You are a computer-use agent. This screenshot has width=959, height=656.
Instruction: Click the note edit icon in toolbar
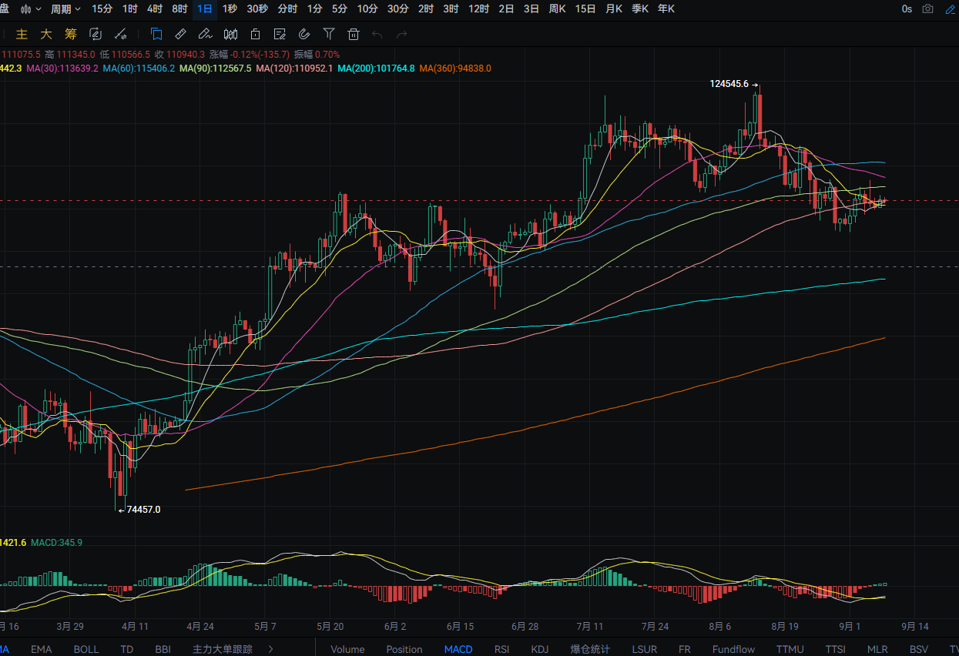click(x=280, y=33)
